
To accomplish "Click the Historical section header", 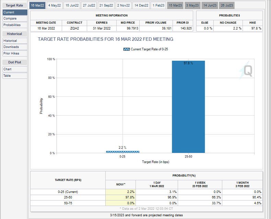I will click(x=14, y=34).
